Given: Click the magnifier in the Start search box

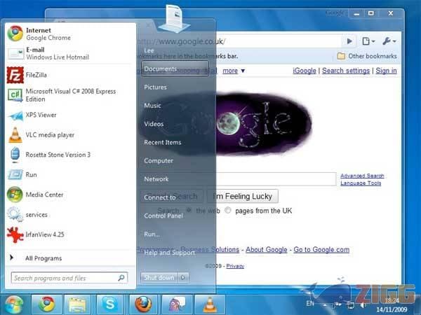Looking at the screenshot, I should (x=121, y=278).
